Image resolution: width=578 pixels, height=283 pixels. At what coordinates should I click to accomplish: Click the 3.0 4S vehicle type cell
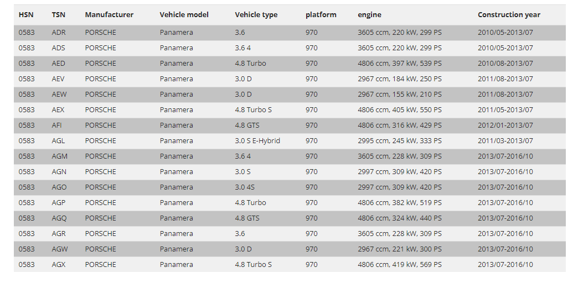click(245, 187)
